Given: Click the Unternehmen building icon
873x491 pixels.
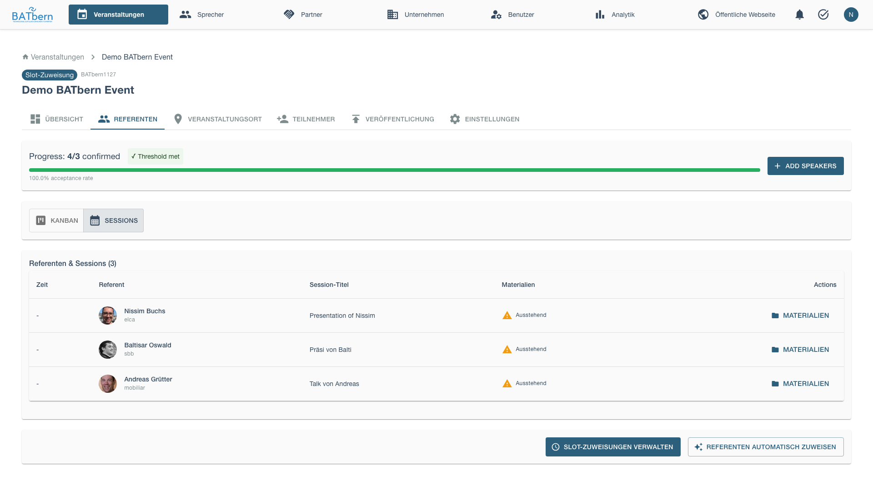Looking at the screenshot, I should point(392,15).
